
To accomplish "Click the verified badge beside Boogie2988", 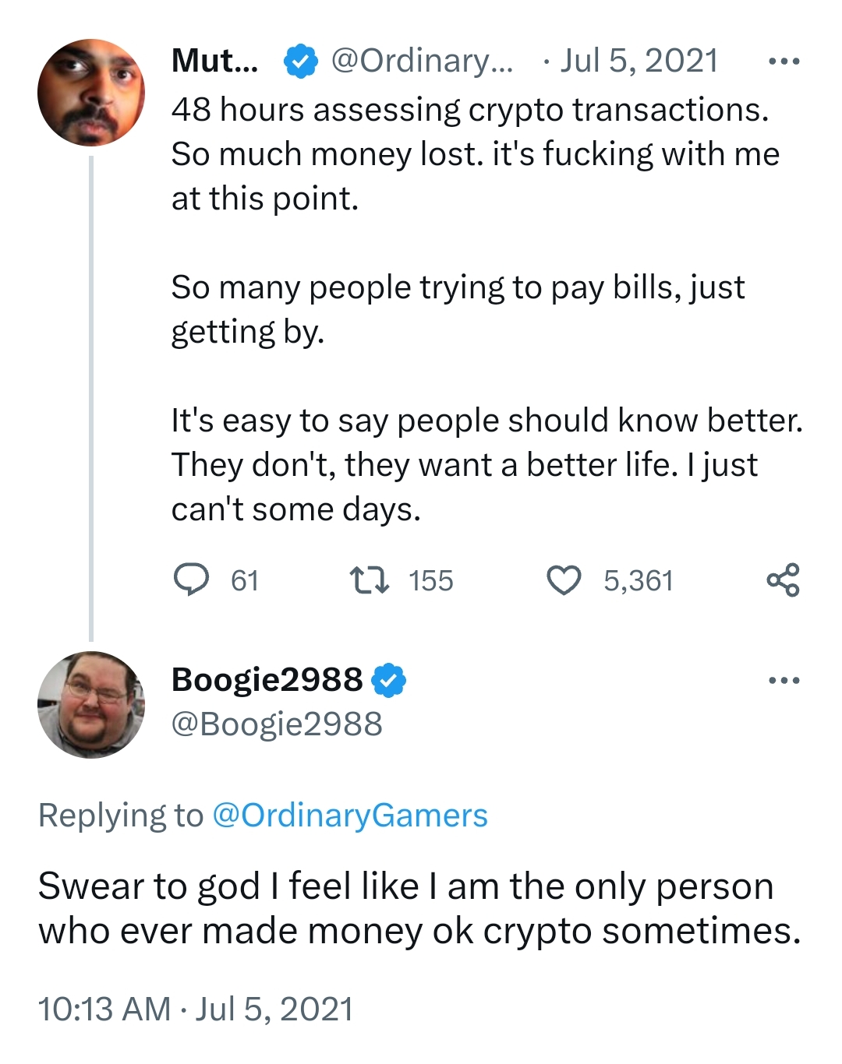I will 388,680.
